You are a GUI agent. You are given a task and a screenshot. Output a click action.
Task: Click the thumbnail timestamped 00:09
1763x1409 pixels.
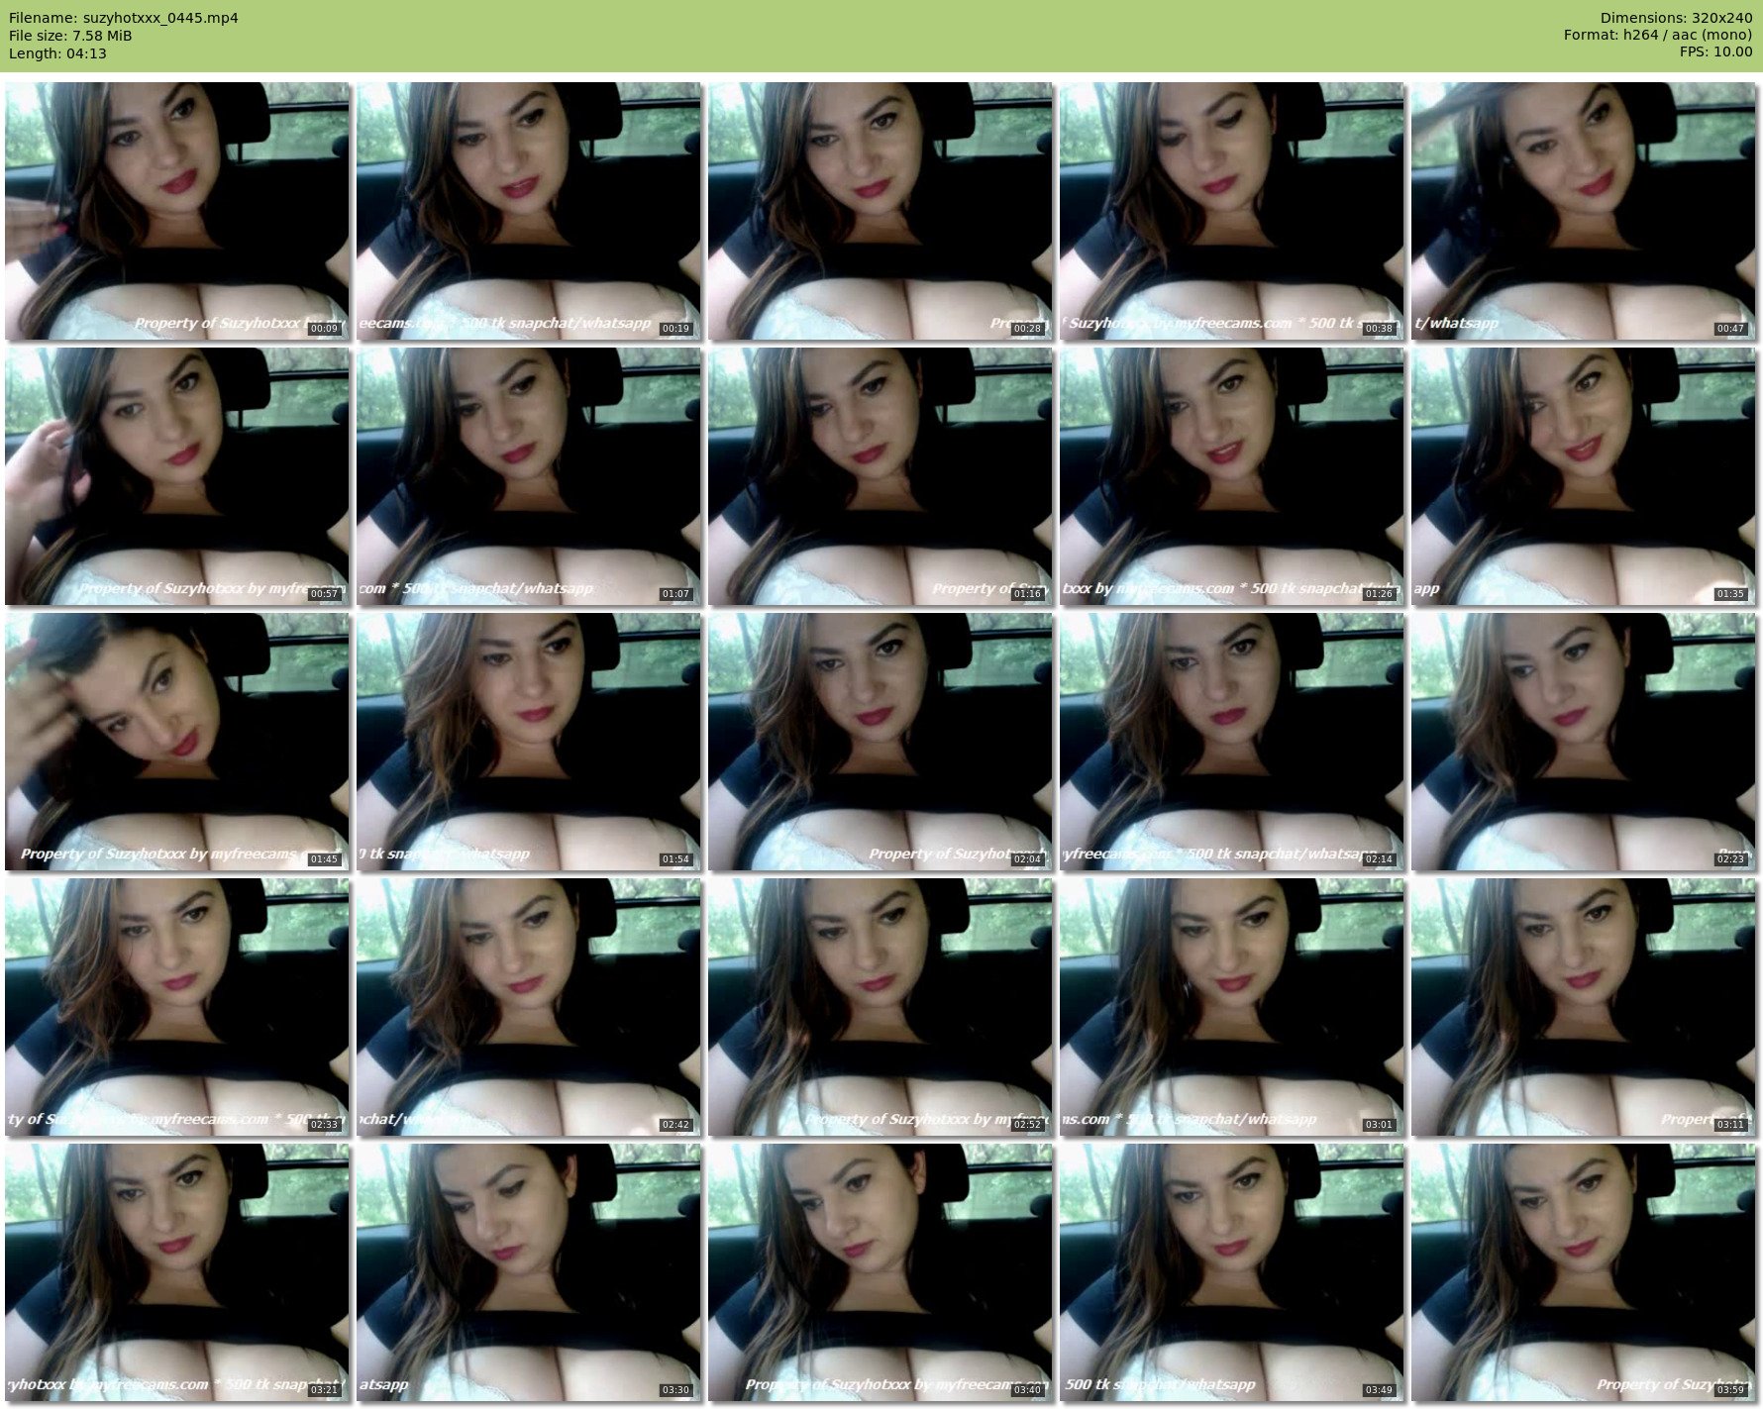click(176, 211)
